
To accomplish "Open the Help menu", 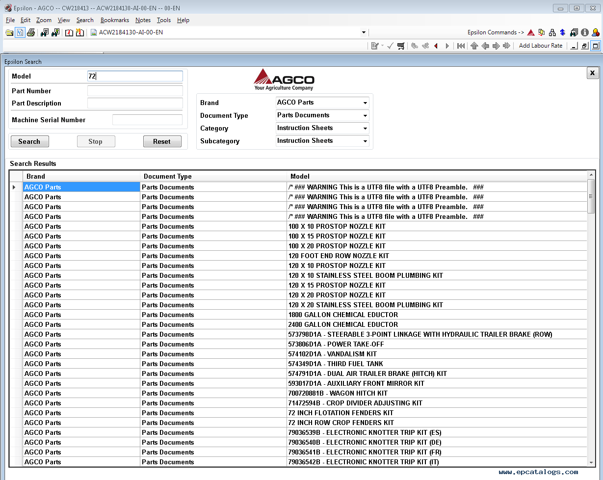I will (x=183, y=20).
